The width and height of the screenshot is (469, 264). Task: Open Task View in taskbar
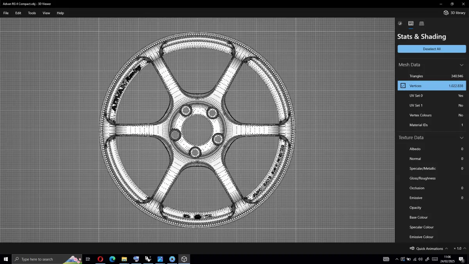click(88, 259)
